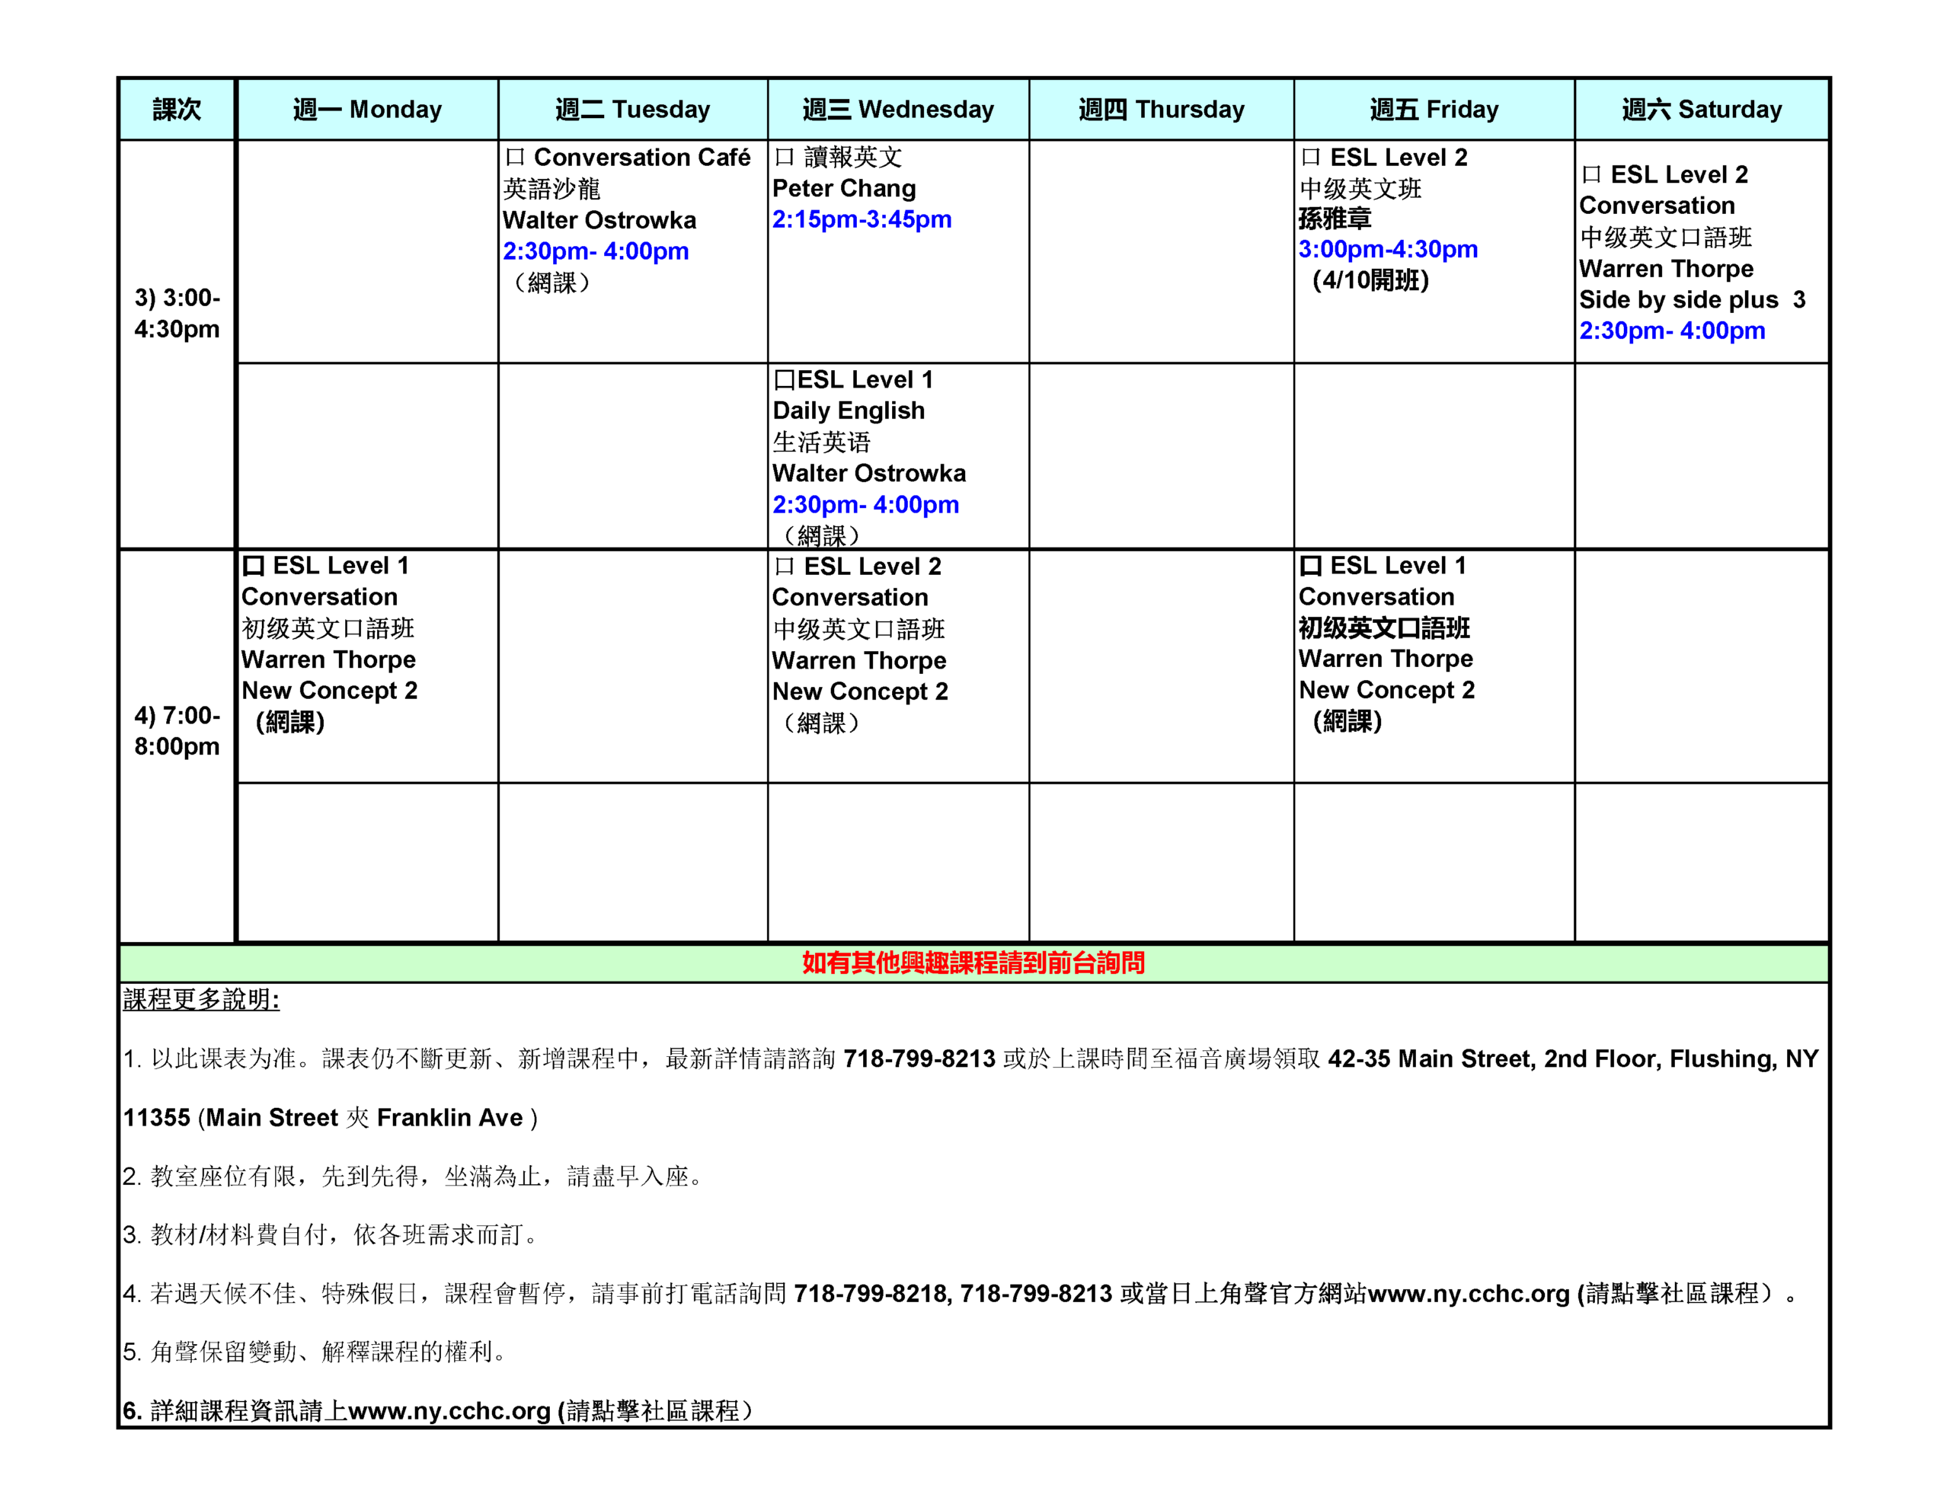Click the 週四 Thursday column header

click(x=1161, y=110)
